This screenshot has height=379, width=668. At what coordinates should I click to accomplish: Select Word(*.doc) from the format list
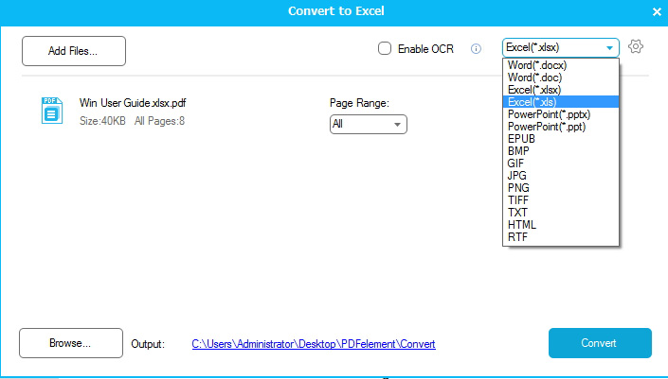pos(561,78)
